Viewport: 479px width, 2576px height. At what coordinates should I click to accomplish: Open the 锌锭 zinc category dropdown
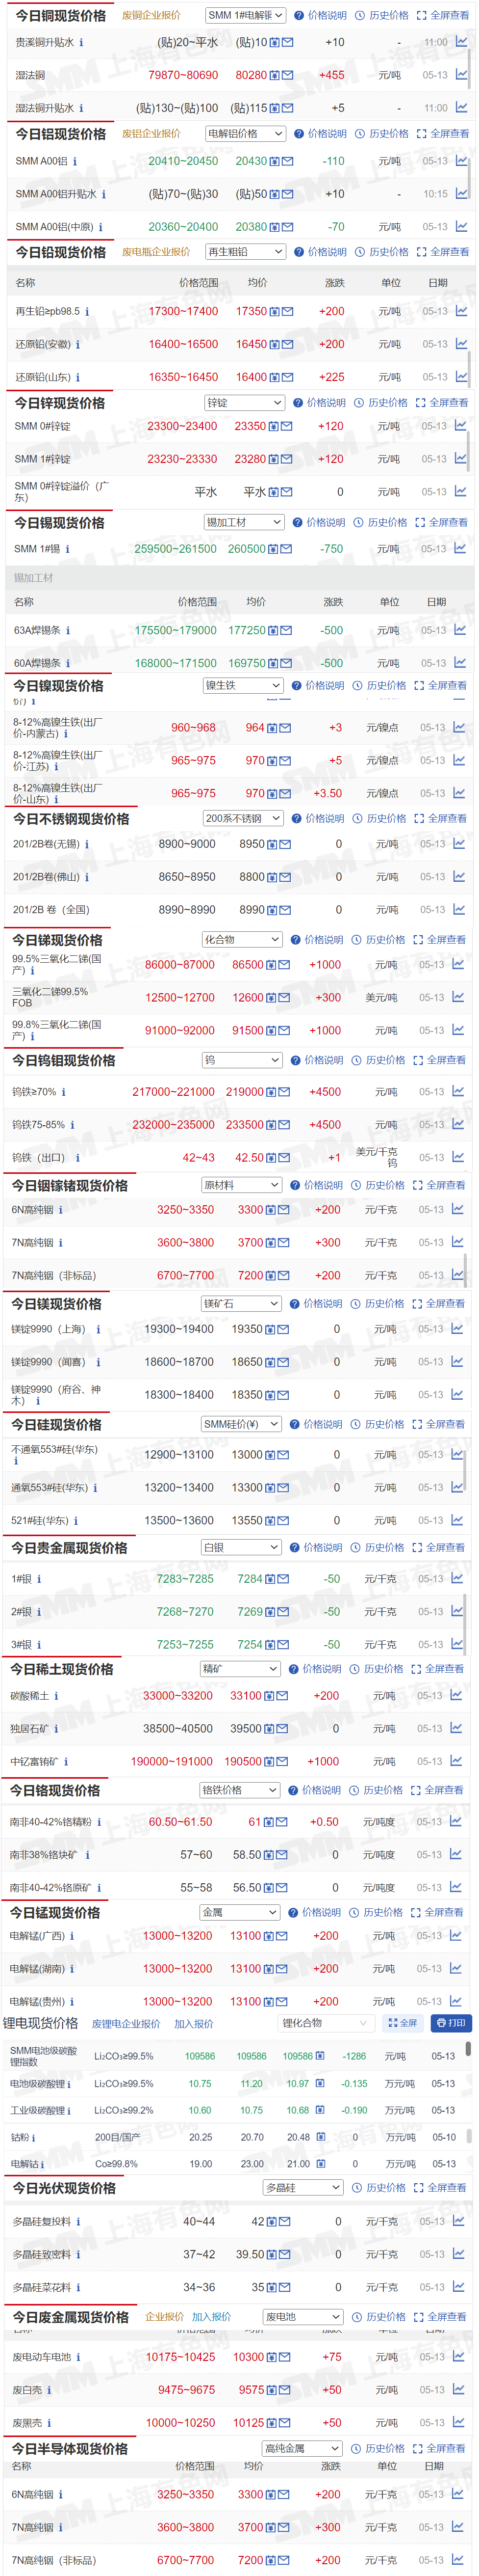[245, 403]
